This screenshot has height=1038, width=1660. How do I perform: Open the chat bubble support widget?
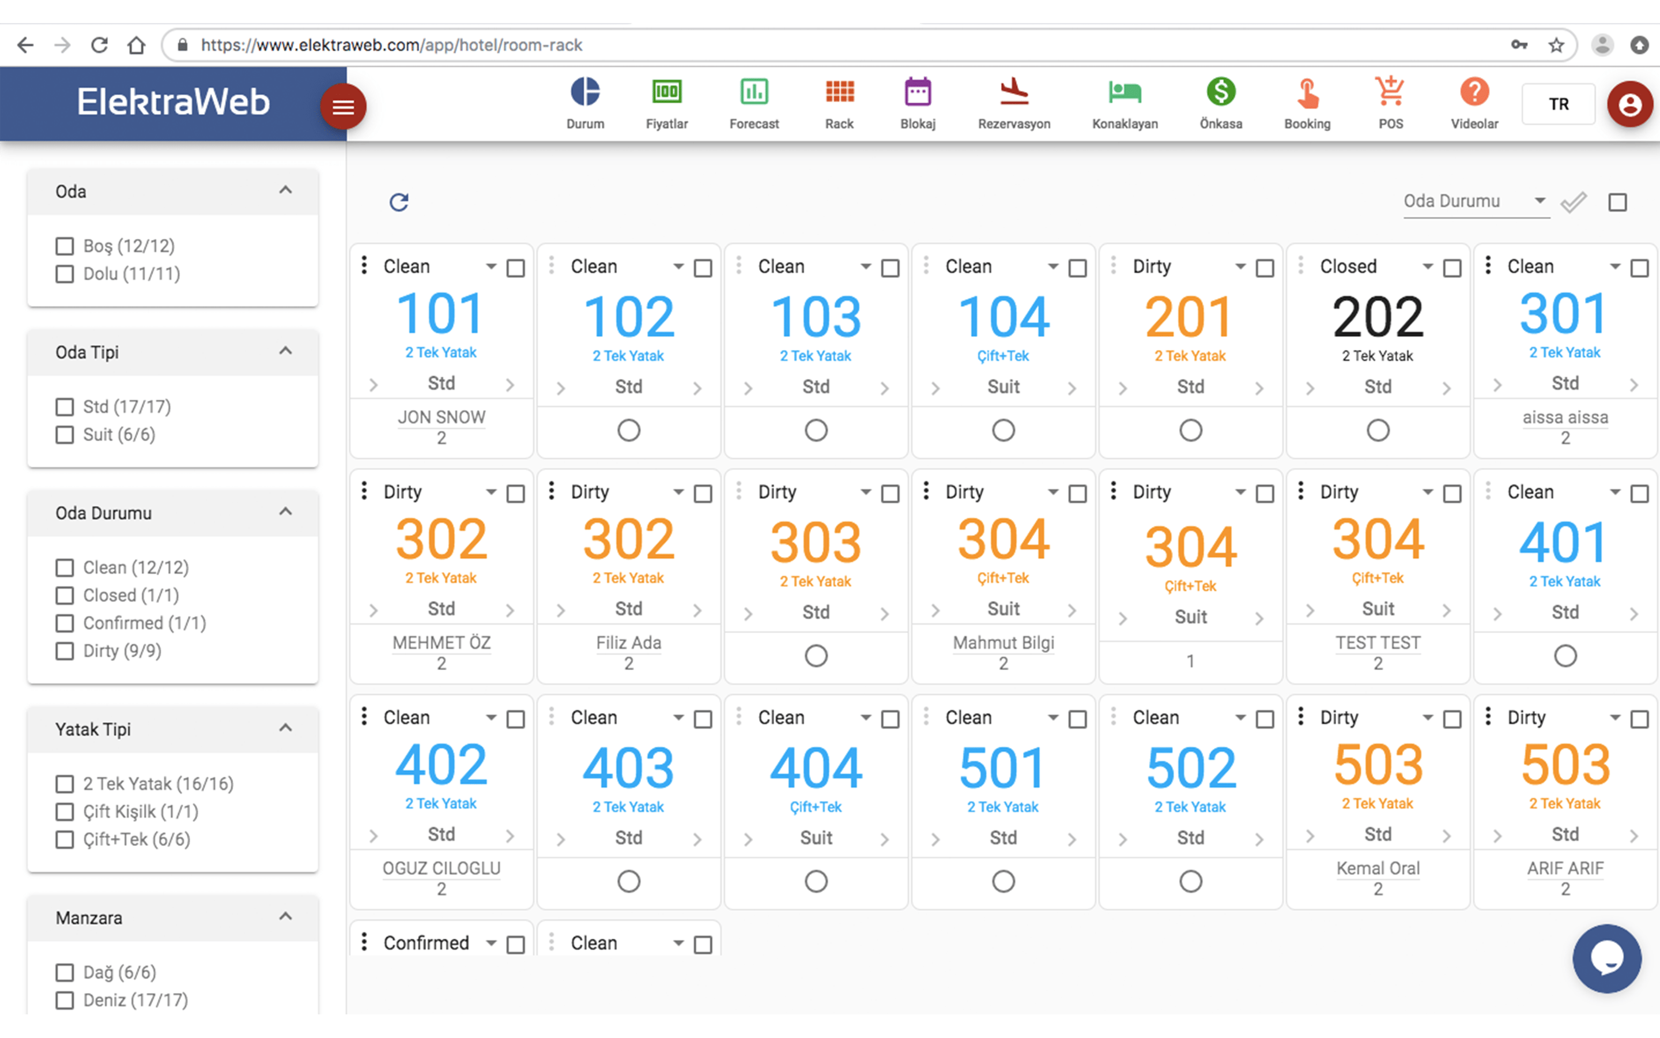point(1606,958)
